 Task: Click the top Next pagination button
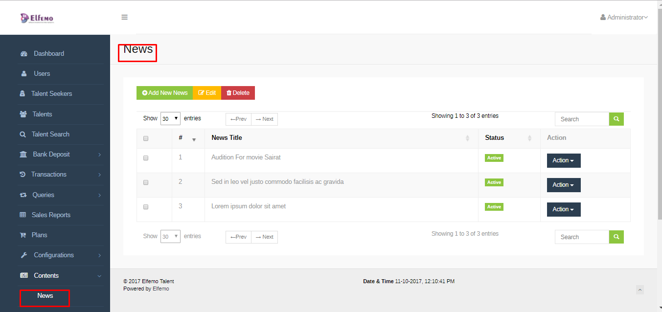click(x=264, y=119)
